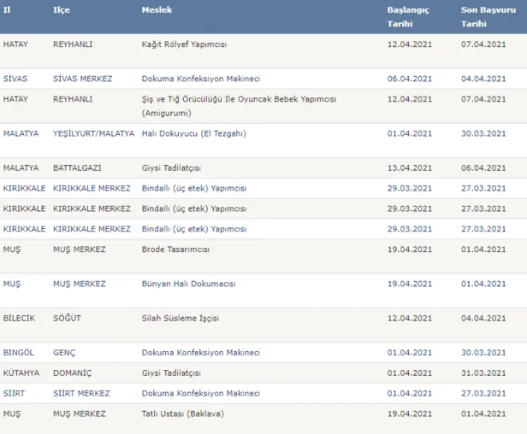Select the YEŞİLYURT/MALATYA district cell

tap(93, 133)
